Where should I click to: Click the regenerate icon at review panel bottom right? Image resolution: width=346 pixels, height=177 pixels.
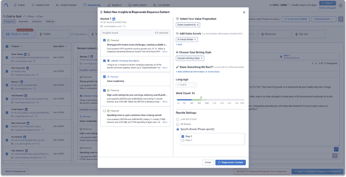click(336, 149)
